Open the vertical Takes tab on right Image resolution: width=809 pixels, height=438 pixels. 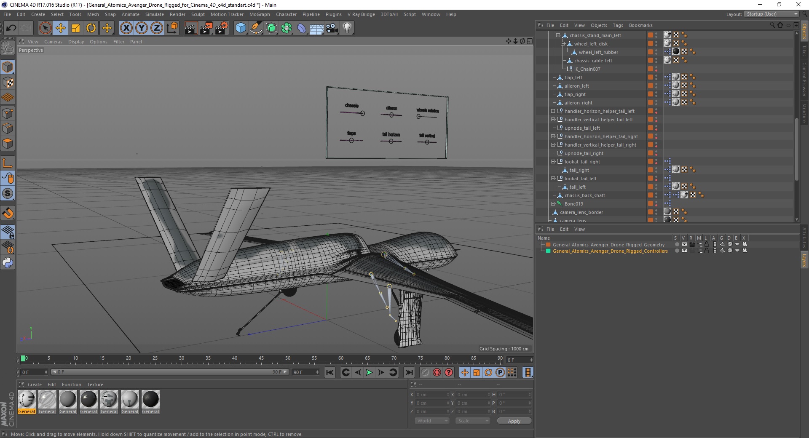(804, 51)
